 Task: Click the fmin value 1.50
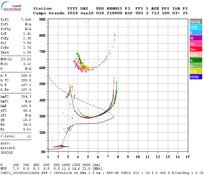click(27, 52)
